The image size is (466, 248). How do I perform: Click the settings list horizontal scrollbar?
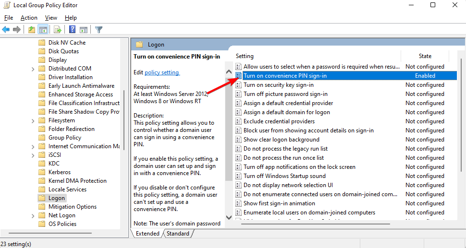[x=315, y=224]
